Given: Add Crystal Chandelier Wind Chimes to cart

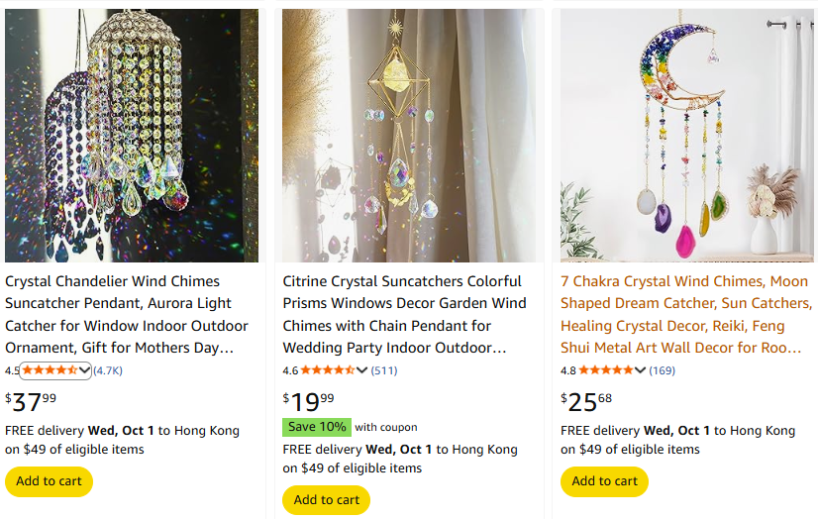Looking at the screenshot, I should (49, 481).
